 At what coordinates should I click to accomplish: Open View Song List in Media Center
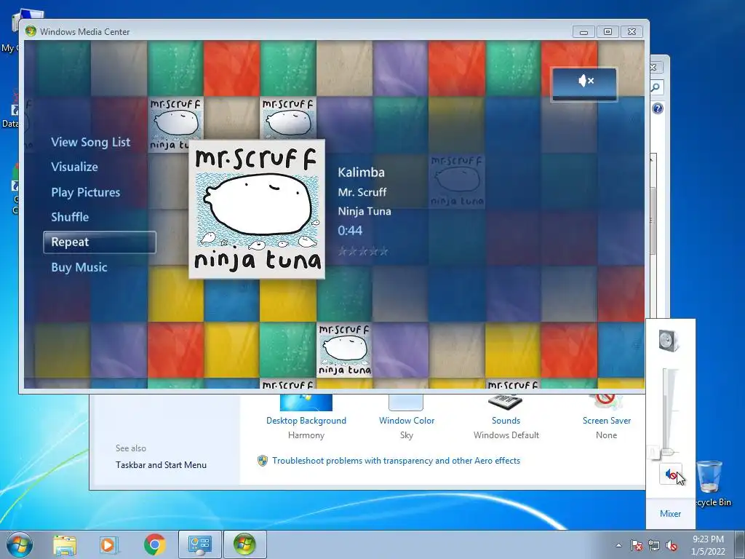point(90,142)
